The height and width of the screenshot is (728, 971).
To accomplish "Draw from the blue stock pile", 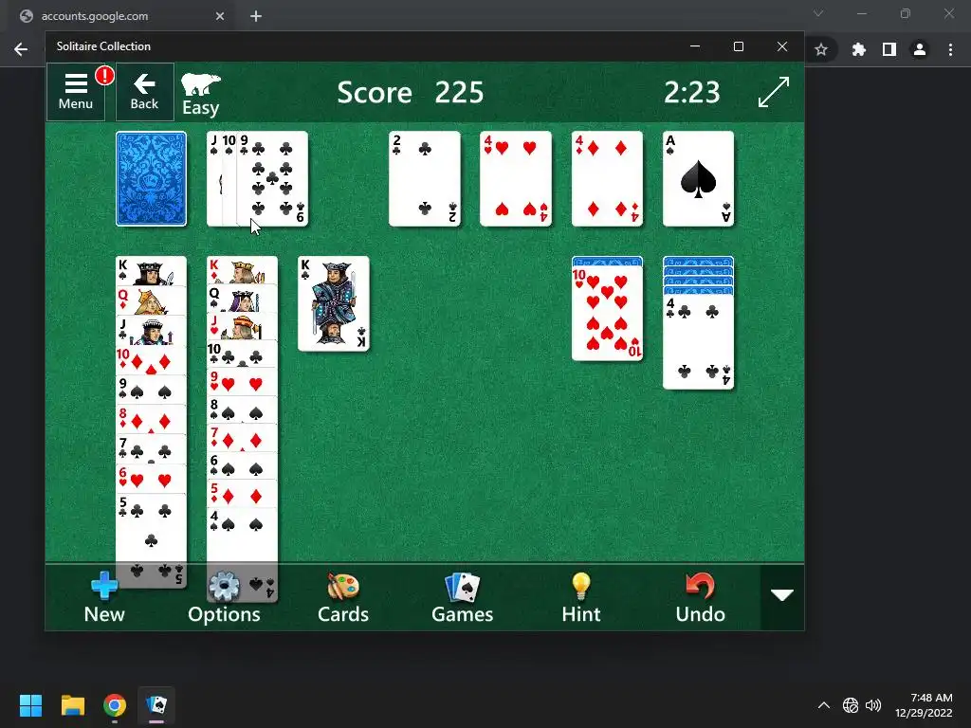I will click(x=151, y=179).
